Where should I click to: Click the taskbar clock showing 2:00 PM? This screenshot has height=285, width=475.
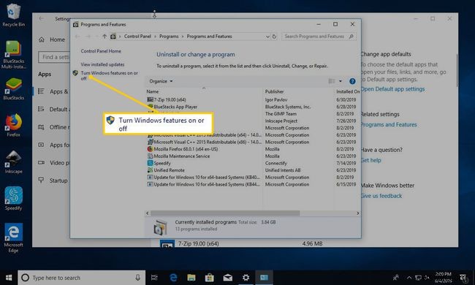pyautogui.click(x=443, y=278)
